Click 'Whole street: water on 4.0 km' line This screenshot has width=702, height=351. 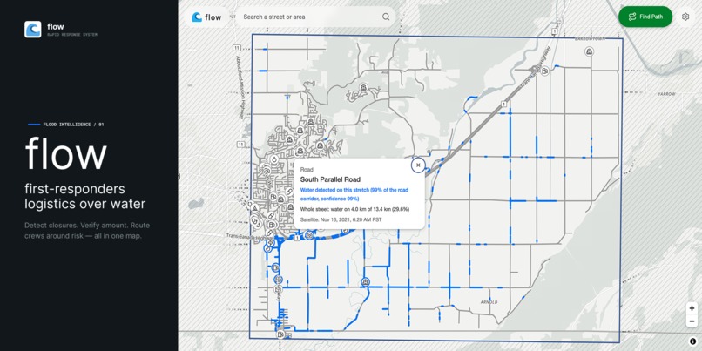[x=354, y=209]
